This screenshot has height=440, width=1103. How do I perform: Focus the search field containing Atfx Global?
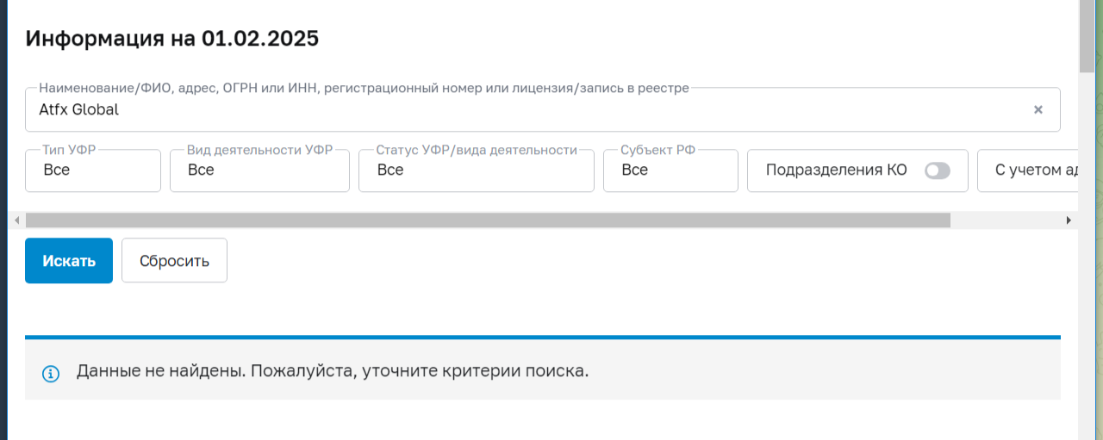517,110
